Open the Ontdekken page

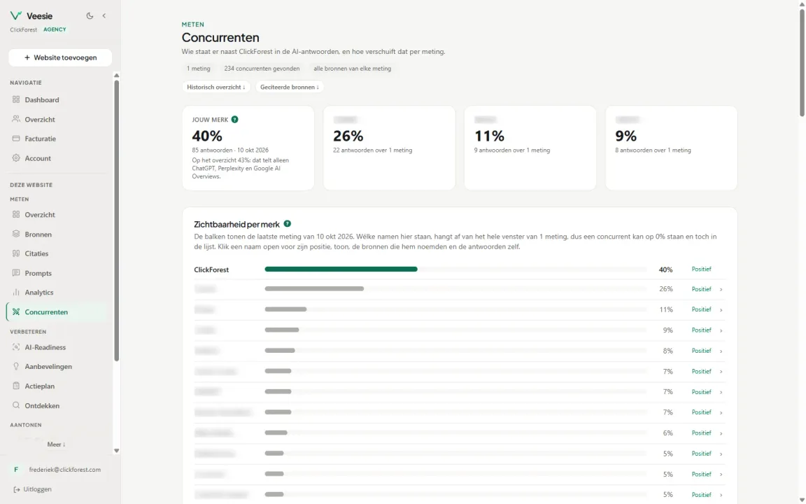pyautogui.click(x=42, y=406)
